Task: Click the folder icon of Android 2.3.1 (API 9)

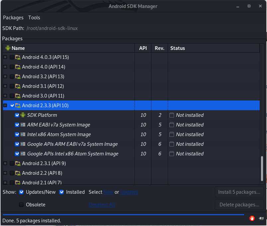Action: click(x=18, y=163)
